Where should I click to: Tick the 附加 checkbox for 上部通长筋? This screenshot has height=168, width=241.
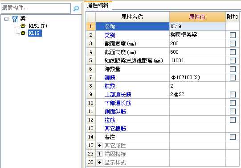[x=233, y=94]
